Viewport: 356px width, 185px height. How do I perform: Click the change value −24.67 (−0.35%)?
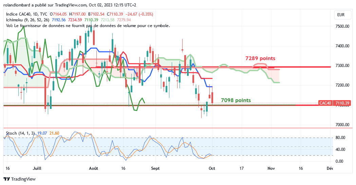(139, 14)
